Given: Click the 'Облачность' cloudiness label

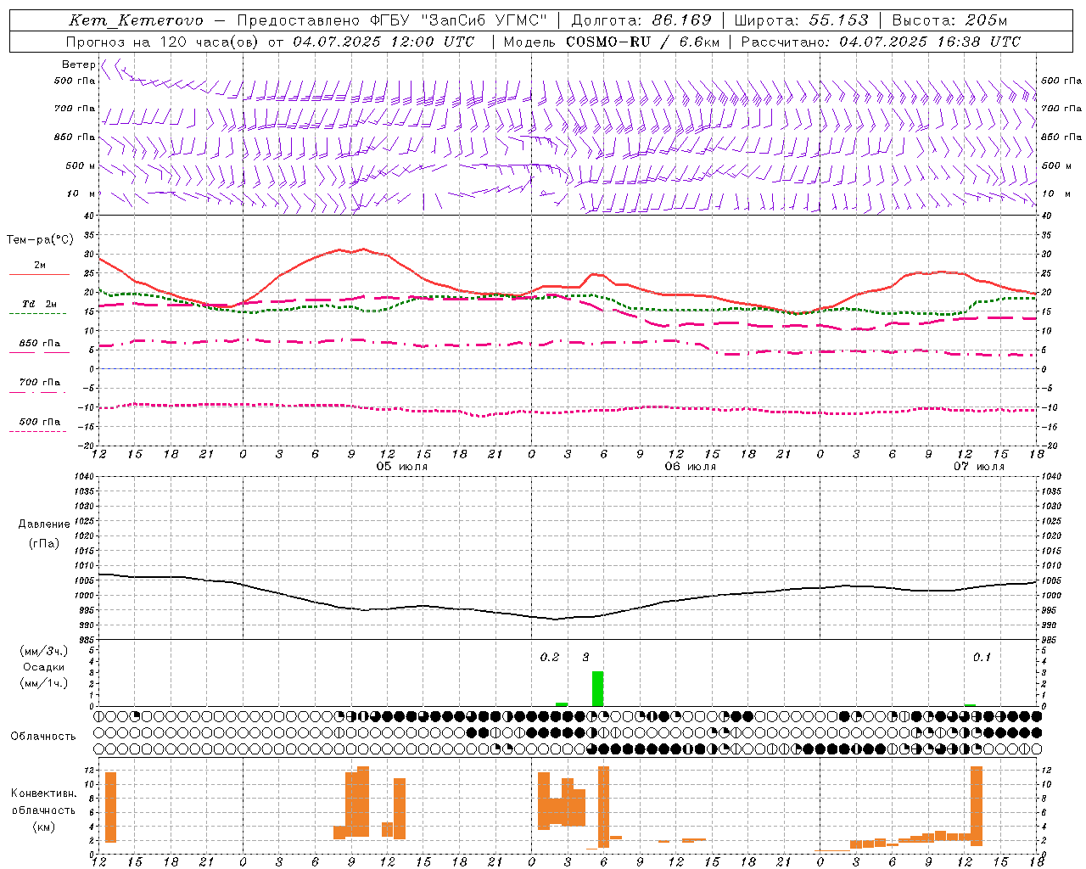Looking at the screenshot, I should [43, 737].
